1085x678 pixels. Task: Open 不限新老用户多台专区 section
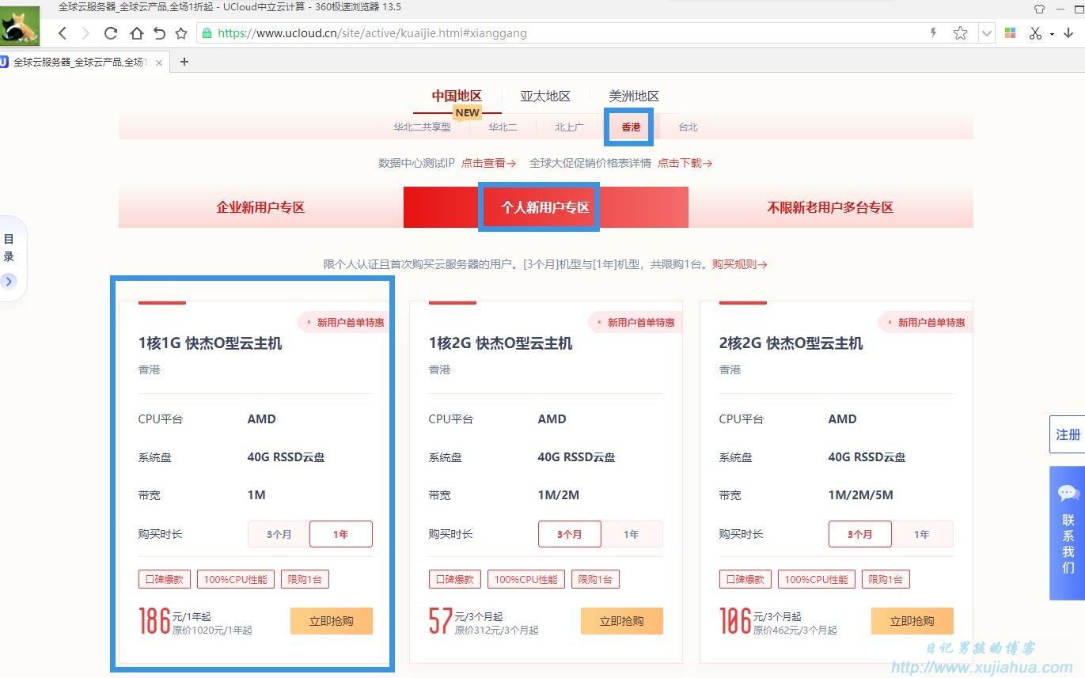[x=830, y=207]
